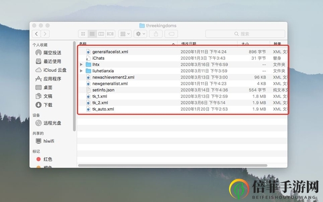This screenshot has height=202, width=323.
Task: Expand the lhtx folder disclosure triangle
Action: tap(81, 65)
